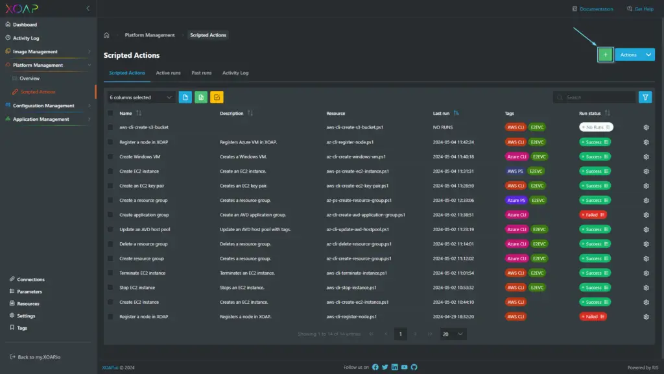Select the Scripted Actions tab
664x374 pixels.
[127, 73]
